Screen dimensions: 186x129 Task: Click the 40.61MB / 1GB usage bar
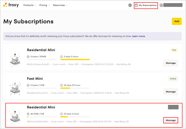[x=42, y=117]
